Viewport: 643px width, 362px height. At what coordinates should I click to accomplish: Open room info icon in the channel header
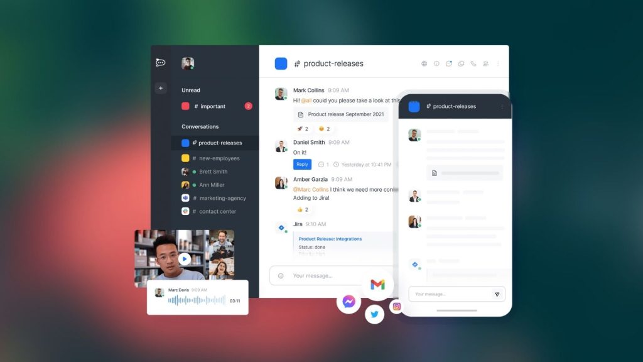click(x=436, y=63)
